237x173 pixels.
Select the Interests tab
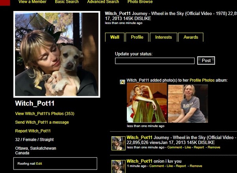pos(163,37)
